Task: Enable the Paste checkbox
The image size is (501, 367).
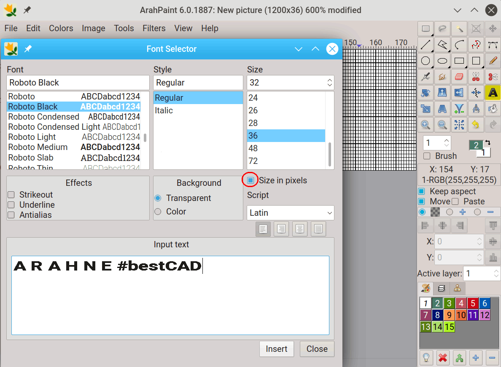Action: [x=455, y=202]
